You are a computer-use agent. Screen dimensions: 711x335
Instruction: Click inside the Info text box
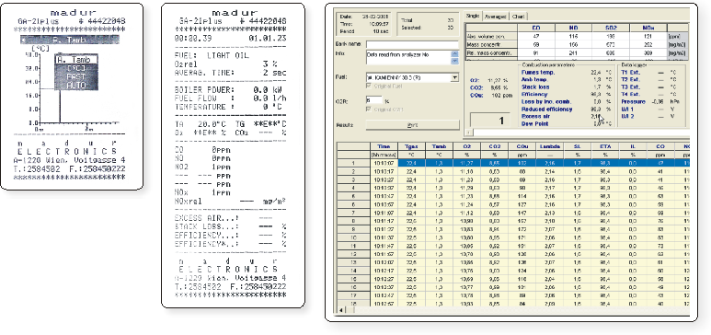pyautogui.click(x=407, y=57)
